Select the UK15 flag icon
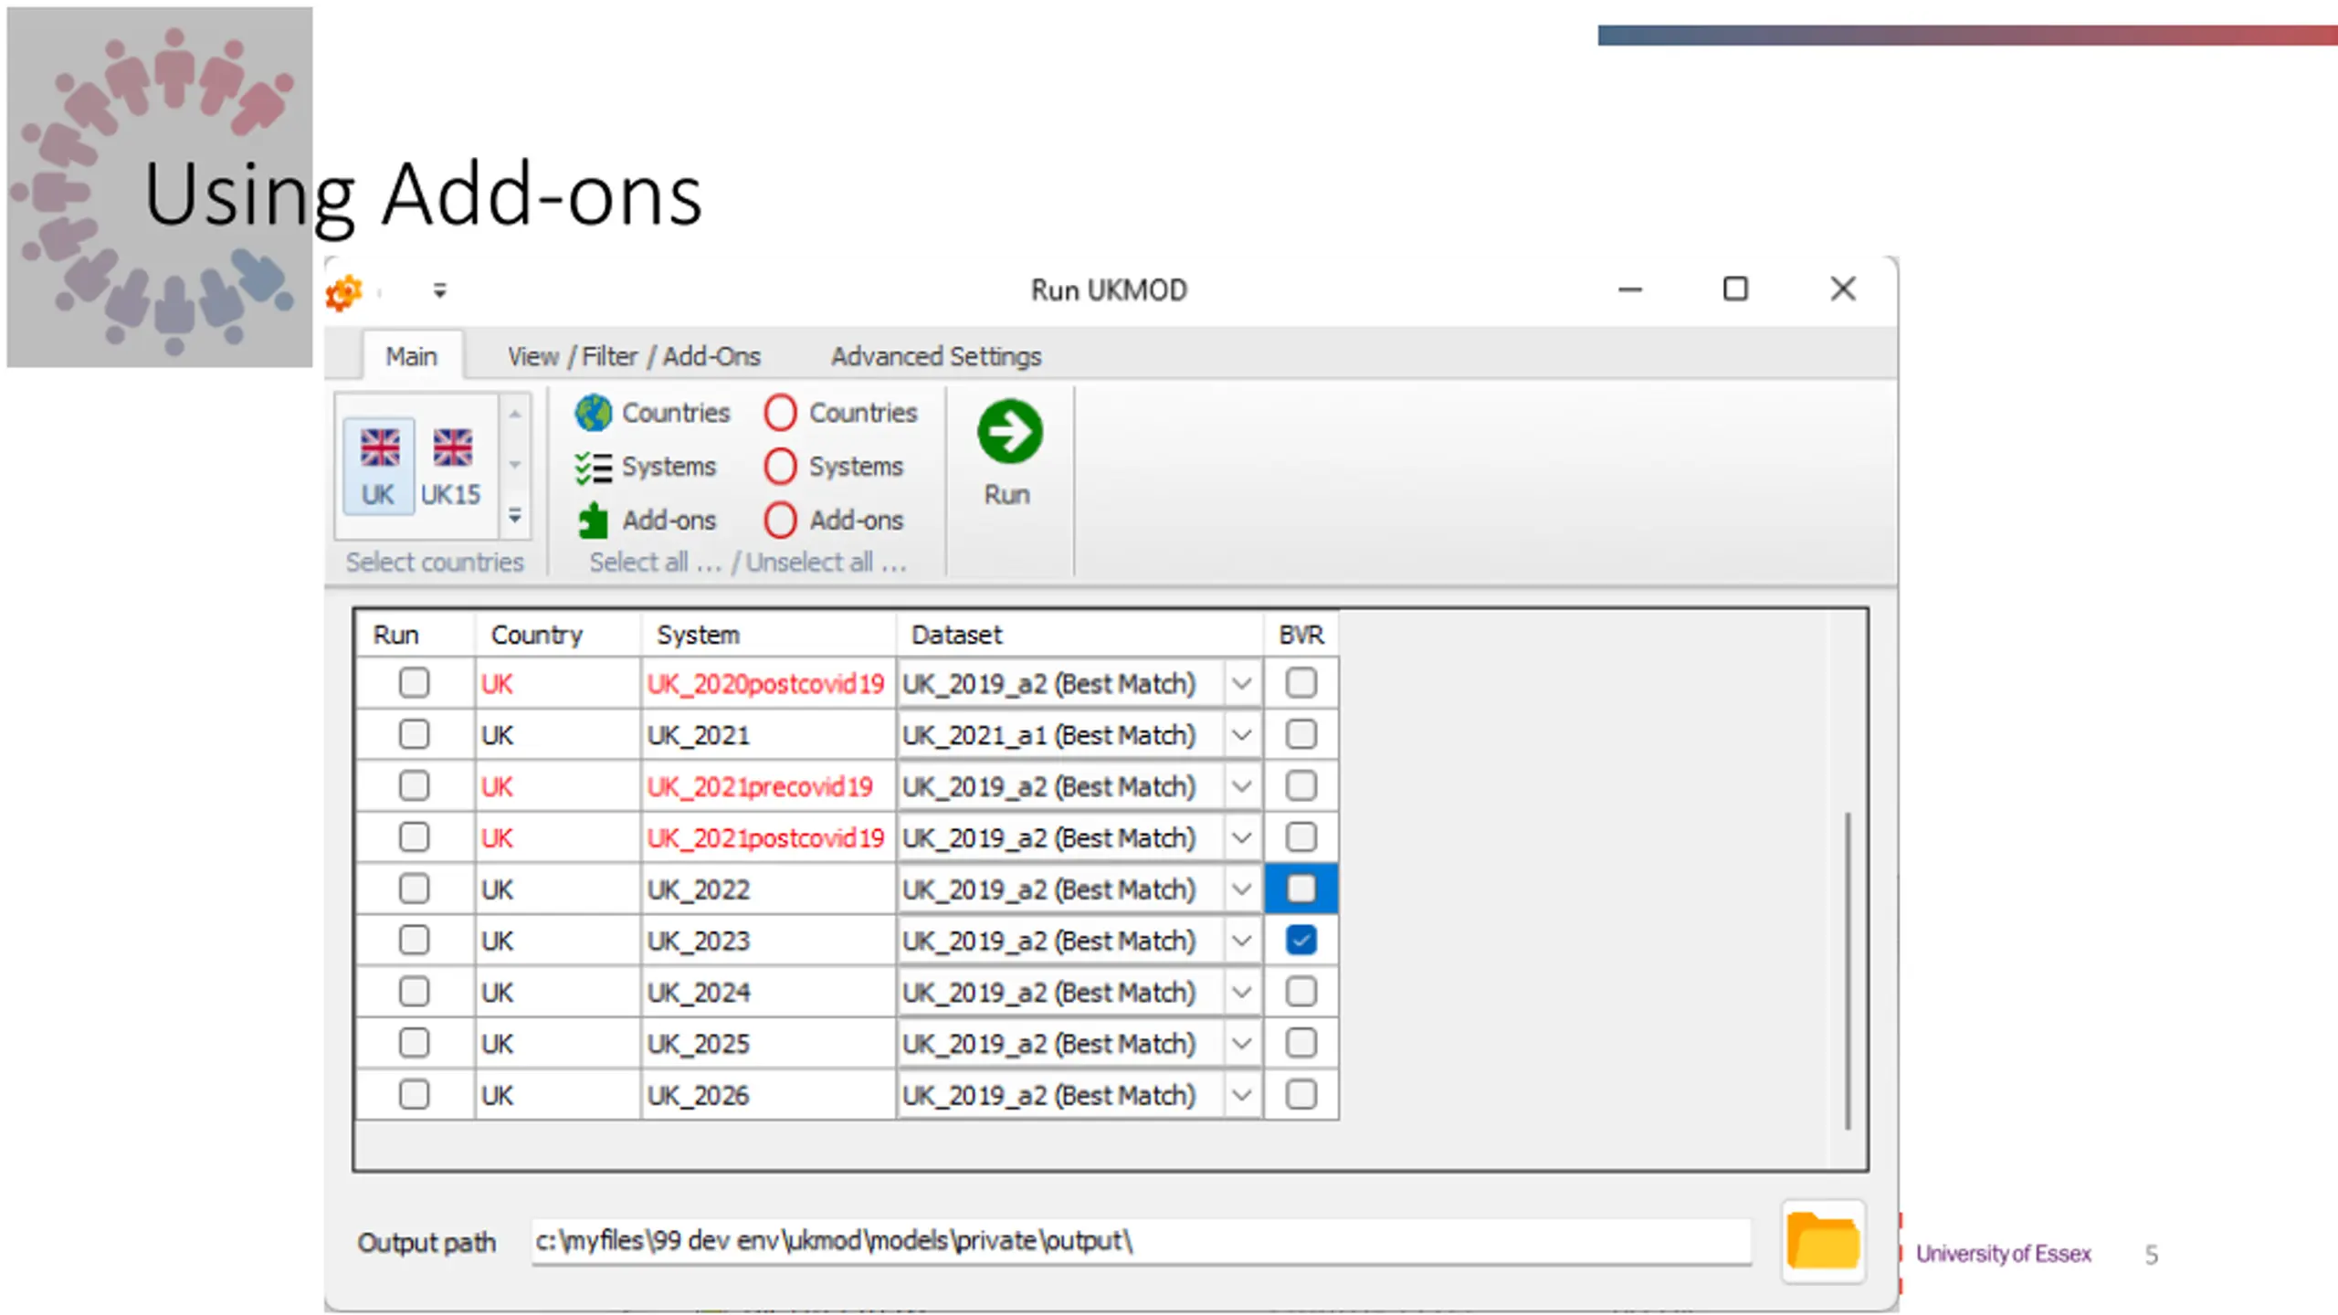This screenshot has height=1315, width=2338. [x=452, y=448]
